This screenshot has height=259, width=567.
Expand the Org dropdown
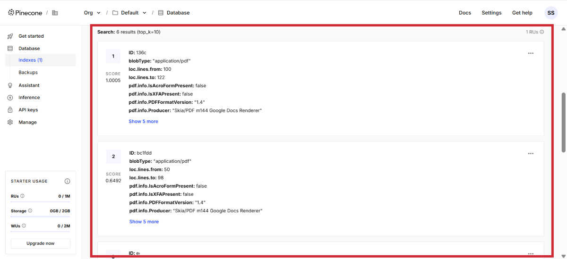pyautogui.click(x=92, y=13)
